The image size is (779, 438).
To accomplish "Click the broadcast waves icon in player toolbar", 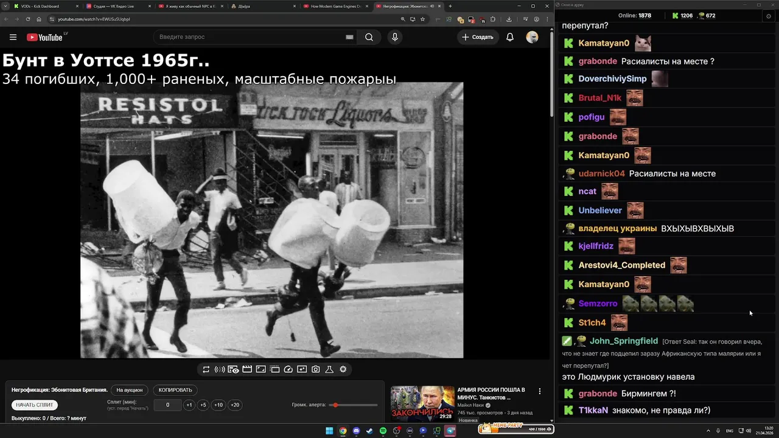I will coord(220,369).
